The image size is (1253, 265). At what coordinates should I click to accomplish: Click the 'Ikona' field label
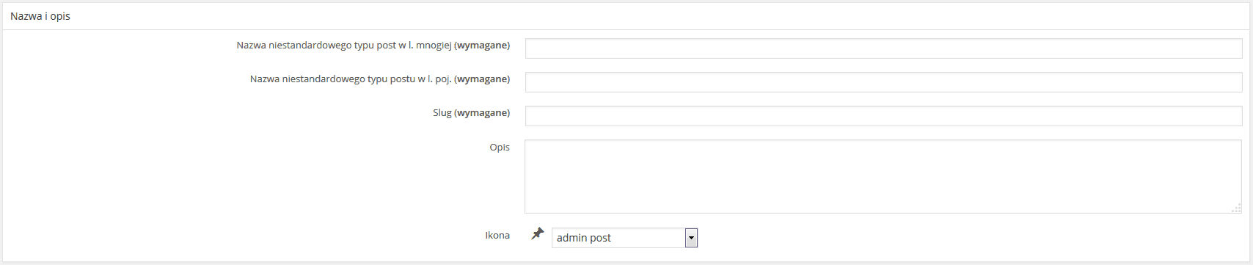pyautogui.click(x=497, y=236)
